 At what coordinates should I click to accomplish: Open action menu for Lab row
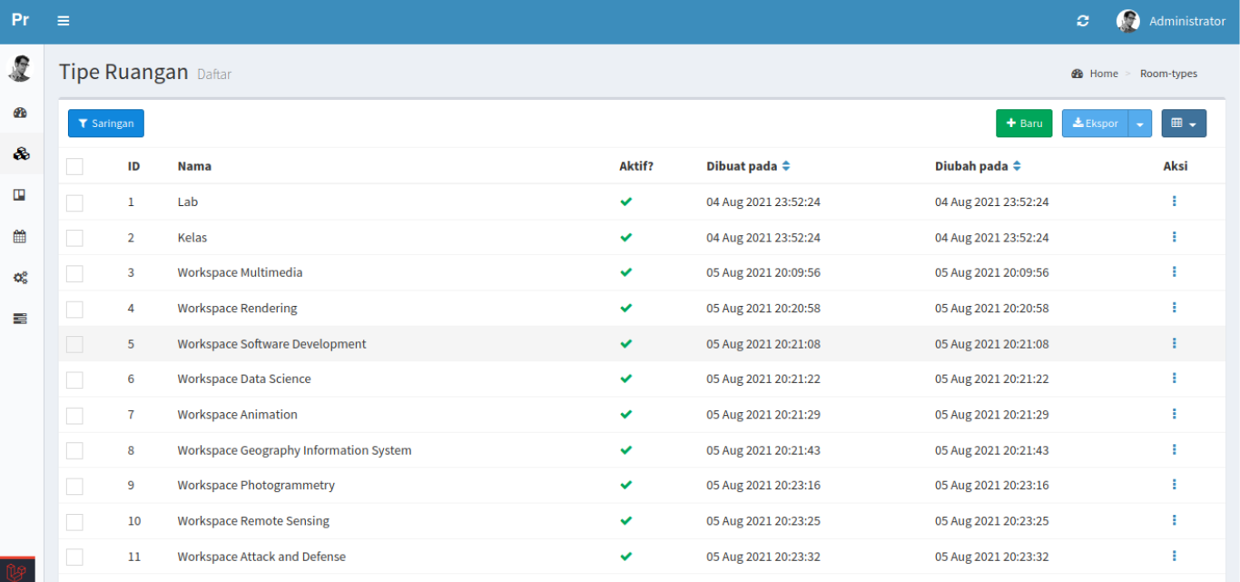(1174, 202)
